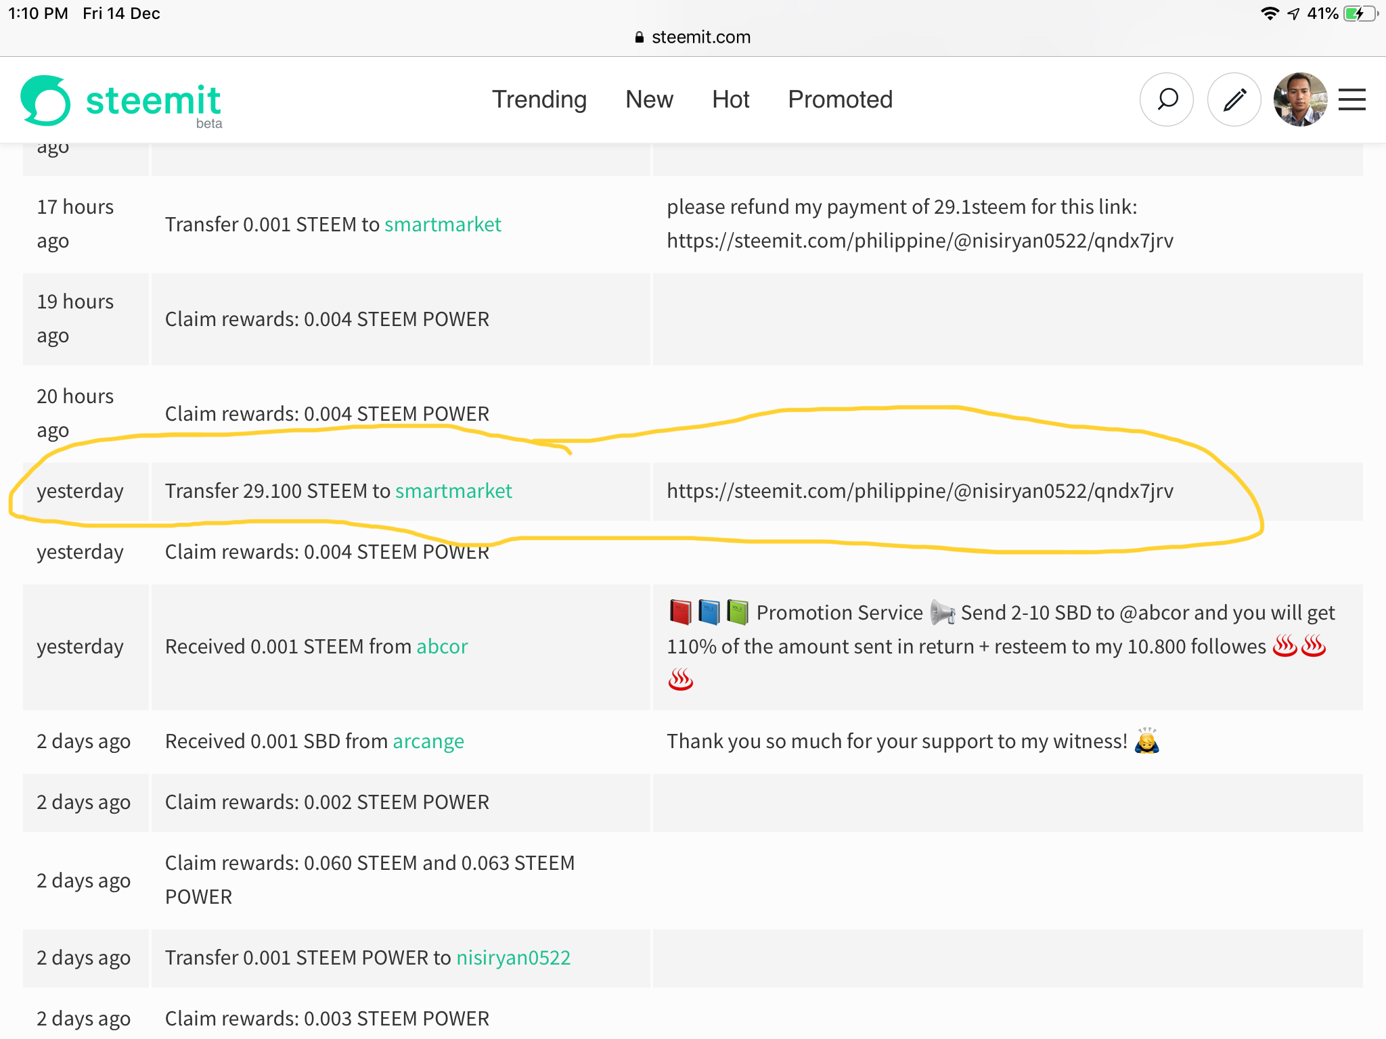Tap the user profile avatar
Image resolution: width=1386 pixels, height=1039 pixels.
1299,99
